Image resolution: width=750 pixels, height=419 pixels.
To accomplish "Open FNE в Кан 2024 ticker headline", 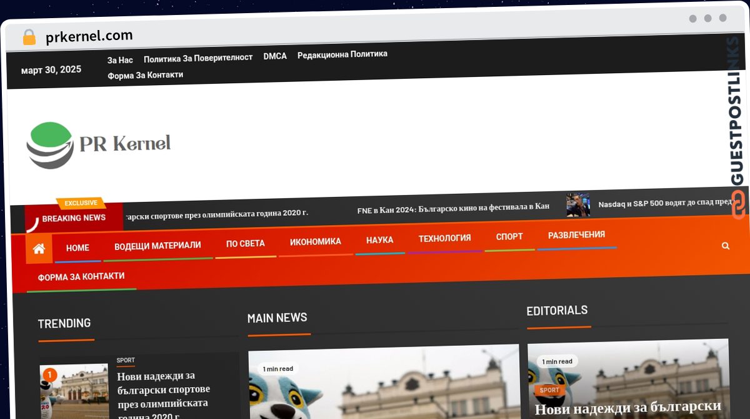I will coord(453,208).
